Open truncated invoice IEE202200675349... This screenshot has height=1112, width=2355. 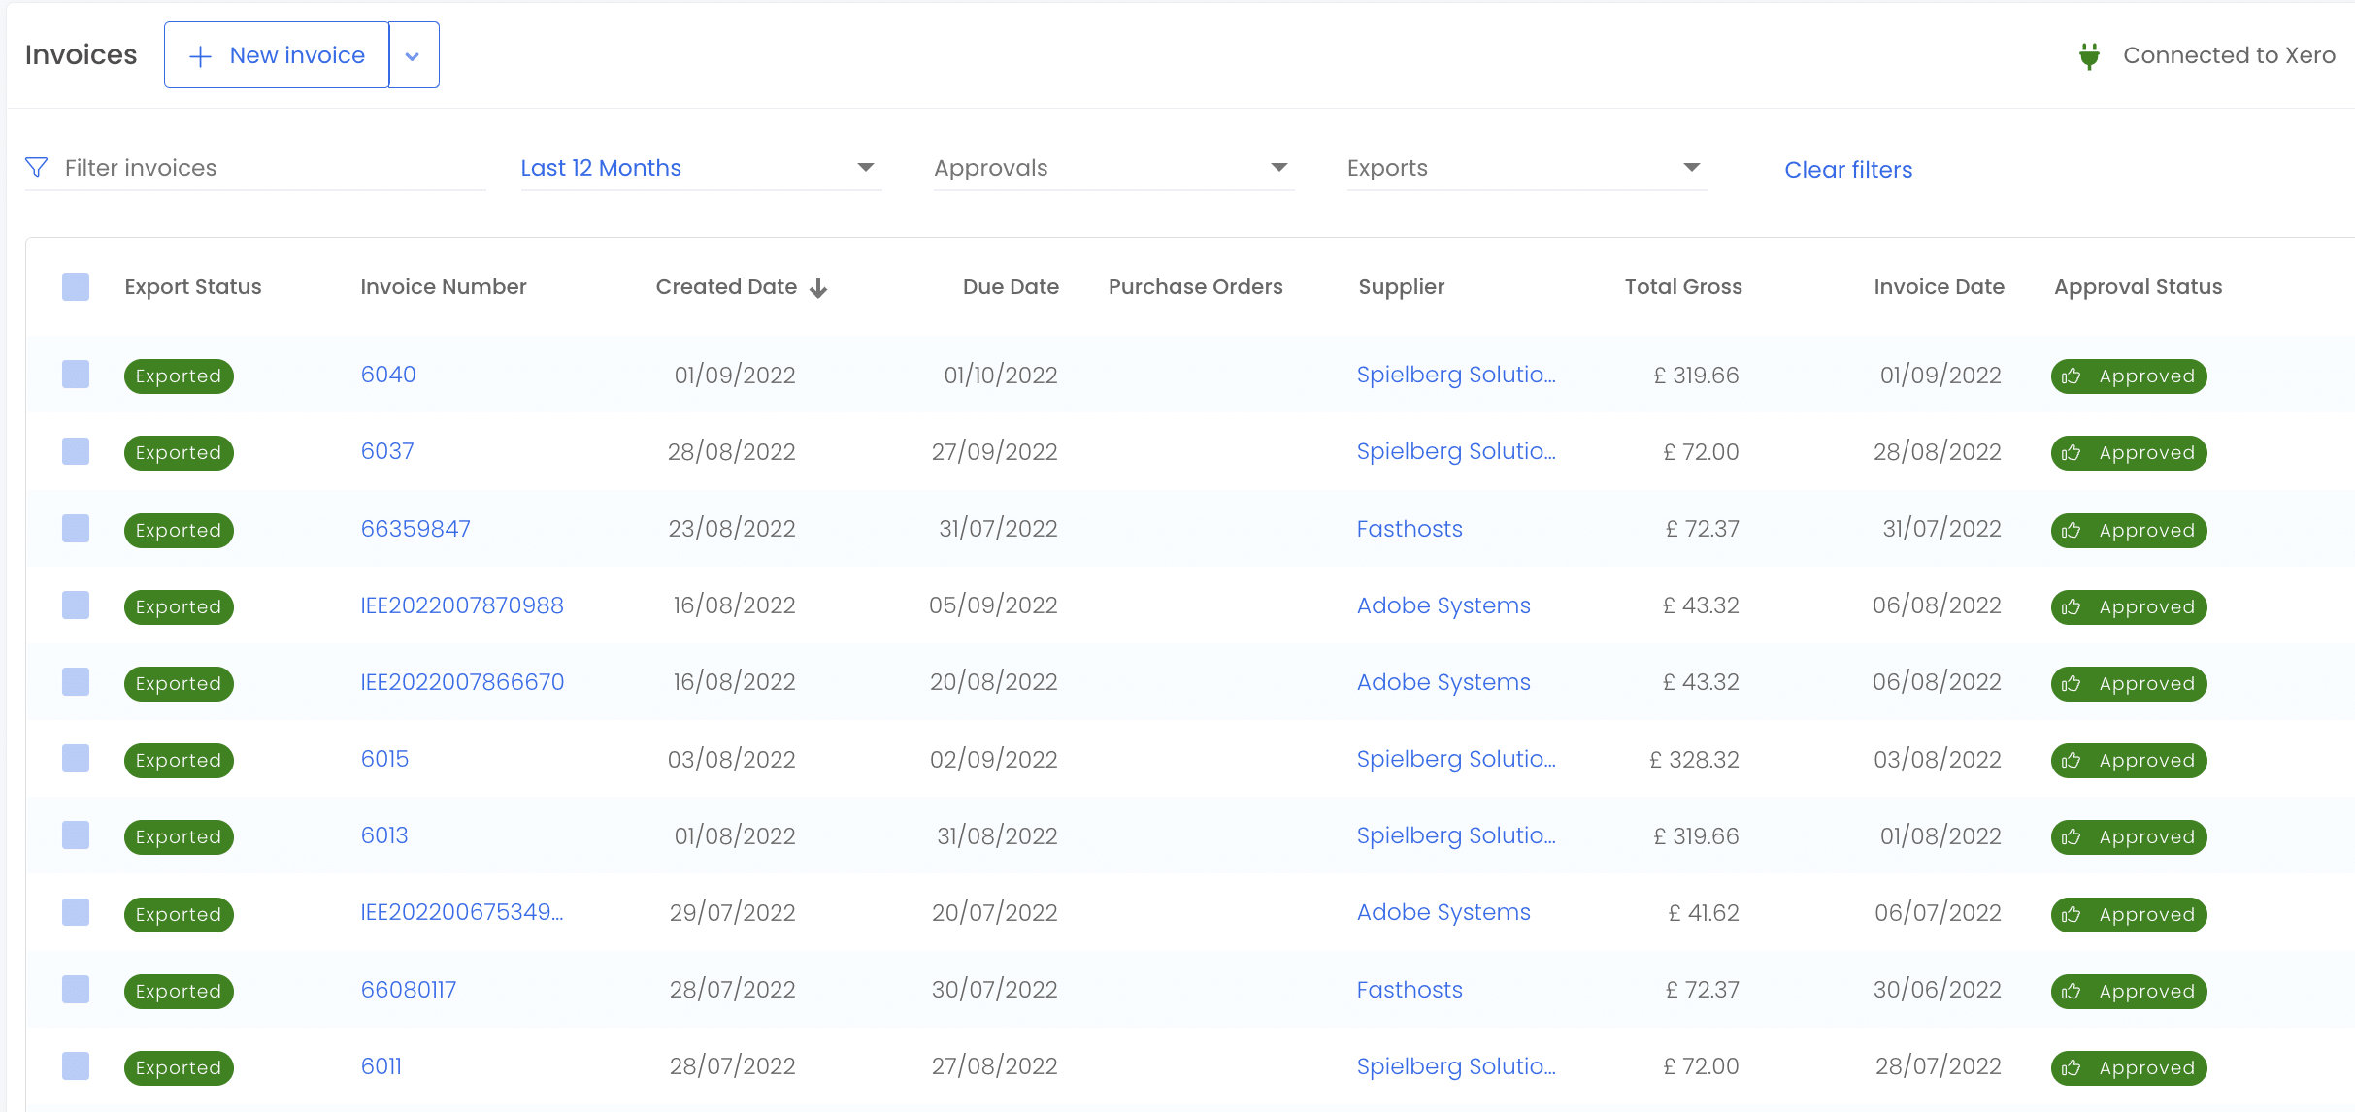point(462,912)
